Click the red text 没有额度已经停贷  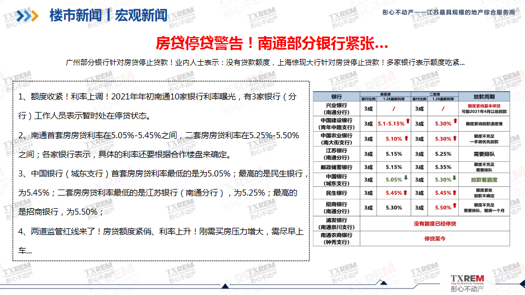(435, 224)
